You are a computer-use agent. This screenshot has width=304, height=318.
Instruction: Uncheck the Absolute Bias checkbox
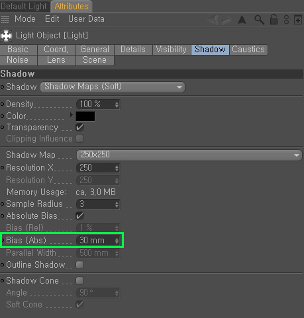click(79, 216)
